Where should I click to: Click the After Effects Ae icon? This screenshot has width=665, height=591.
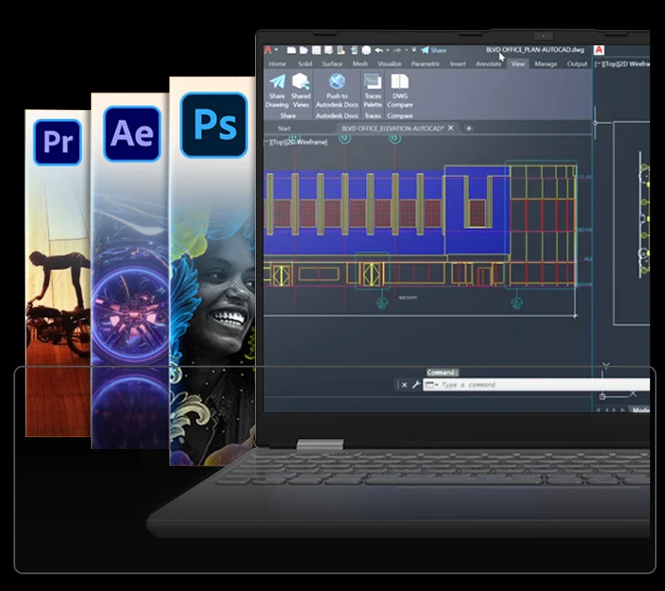coord(132,134)
